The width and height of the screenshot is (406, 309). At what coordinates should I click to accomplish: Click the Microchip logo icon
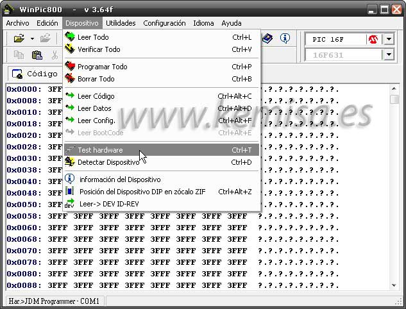373,39
